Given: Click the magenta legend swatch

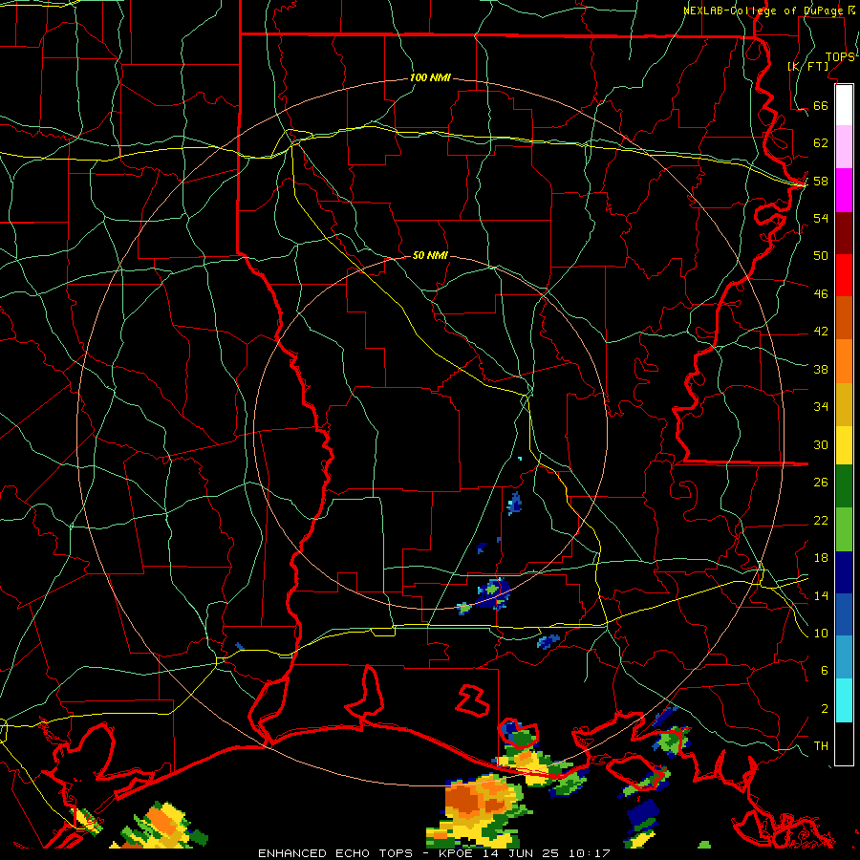Looking at the screenshot, I should point(844,190).
